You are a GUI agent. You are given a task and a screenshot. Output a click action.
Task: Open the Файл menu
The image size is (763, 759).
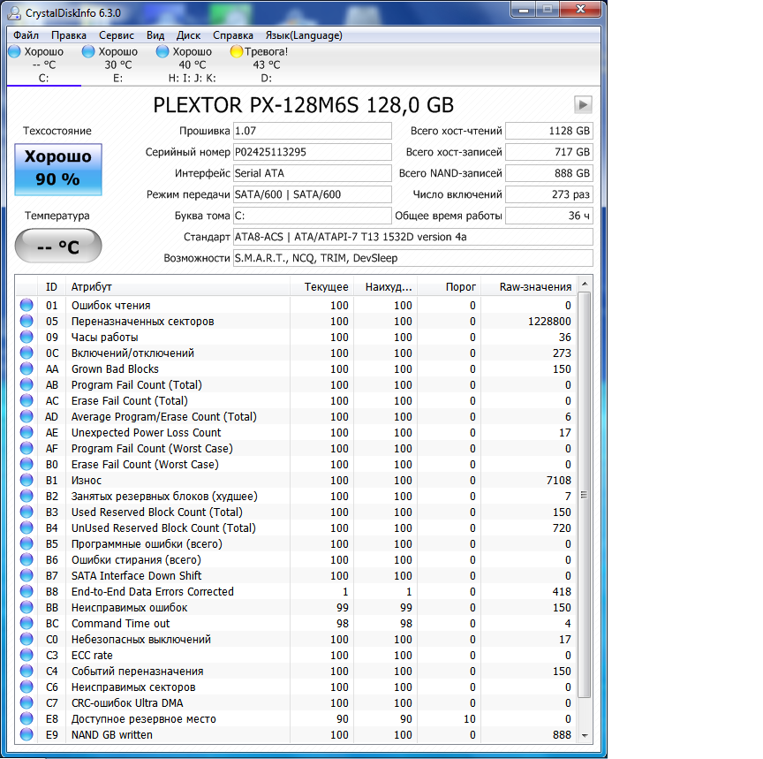point(26,35)
